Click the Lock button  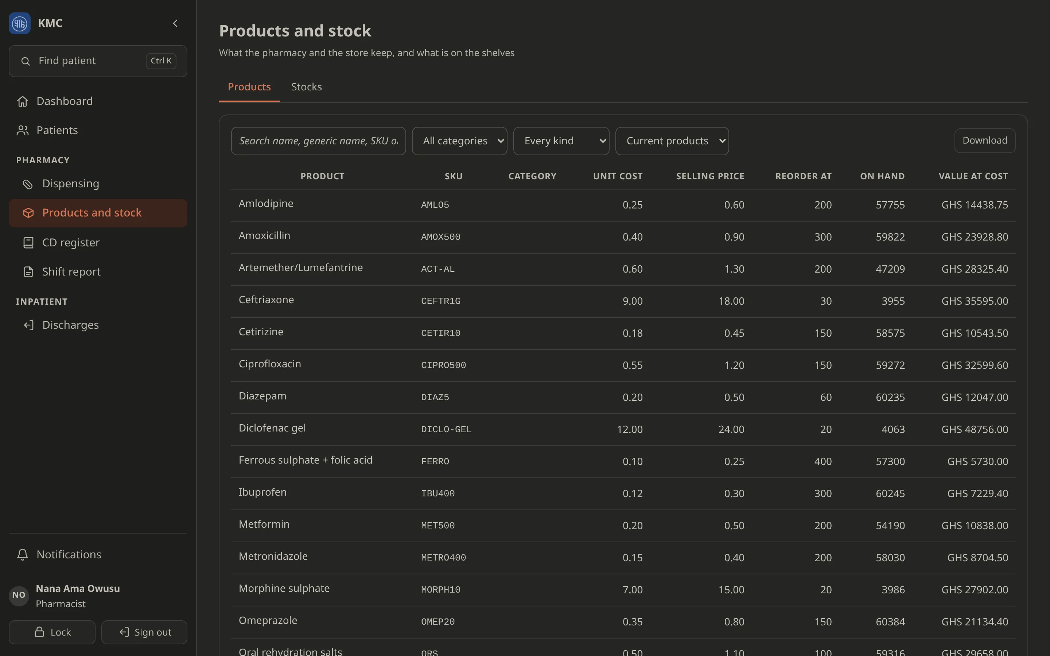pyautogui.click(x=52, y=632)
